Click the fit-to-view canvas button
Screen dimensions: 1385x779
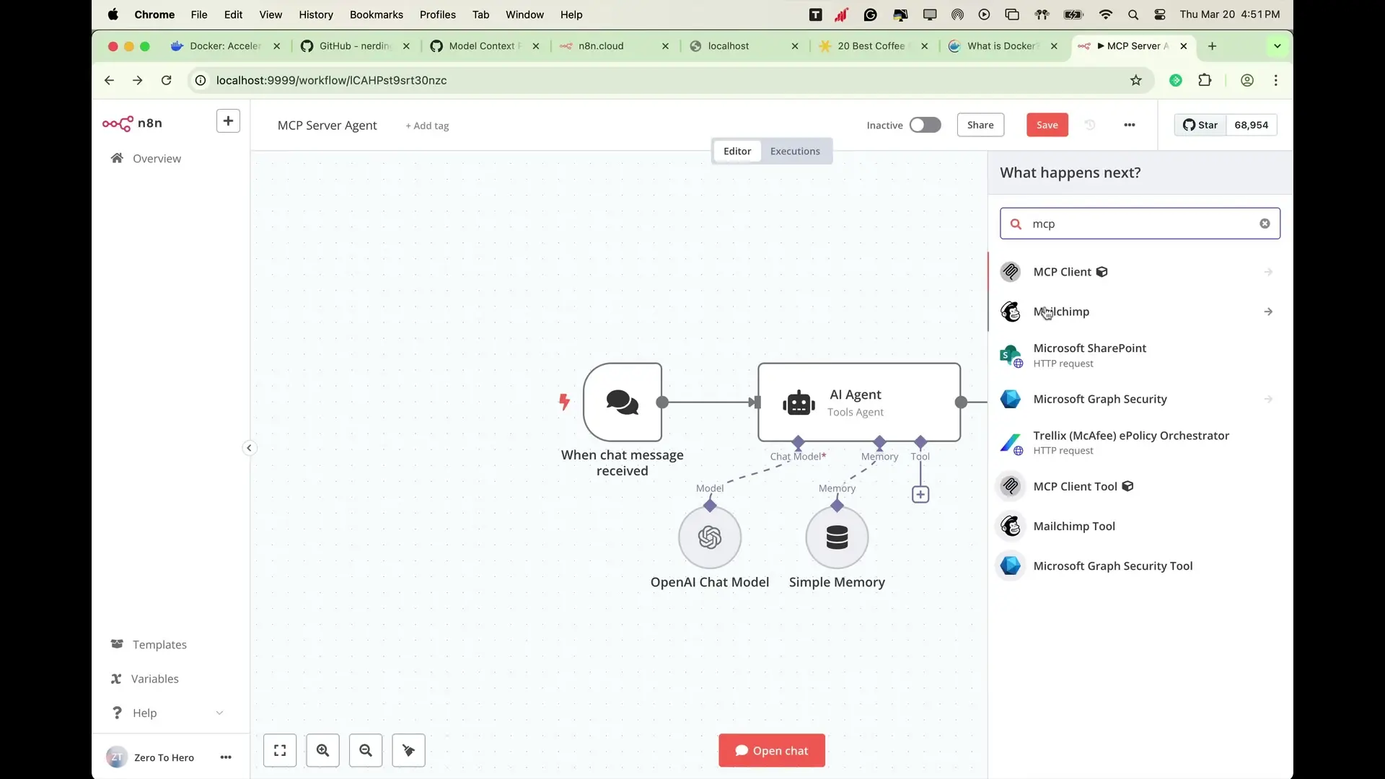point(280,750)
